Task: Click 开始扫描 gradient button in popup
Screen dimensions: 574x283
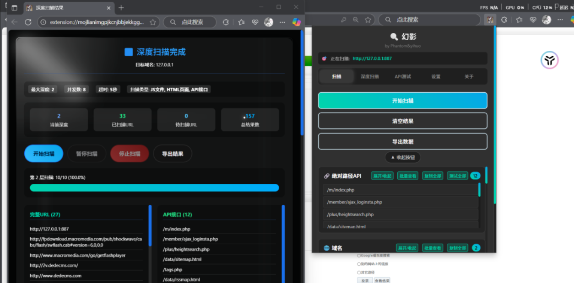Action: point(403,101)
